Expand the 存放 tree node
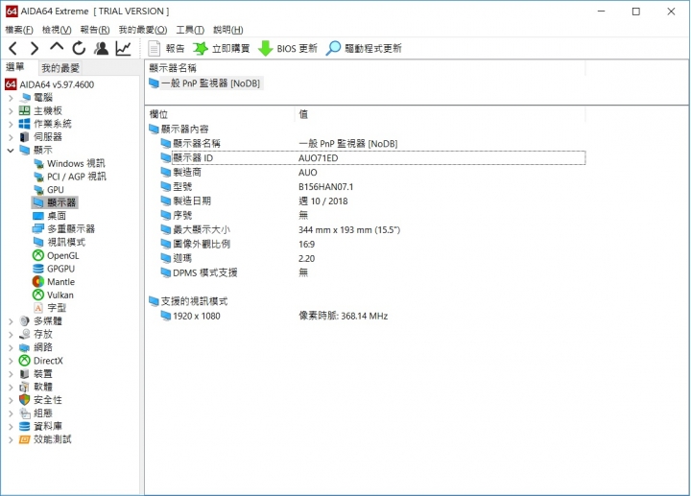Image resolution: width=691 pixels, height=496 pixels. [x=11, y=335]
